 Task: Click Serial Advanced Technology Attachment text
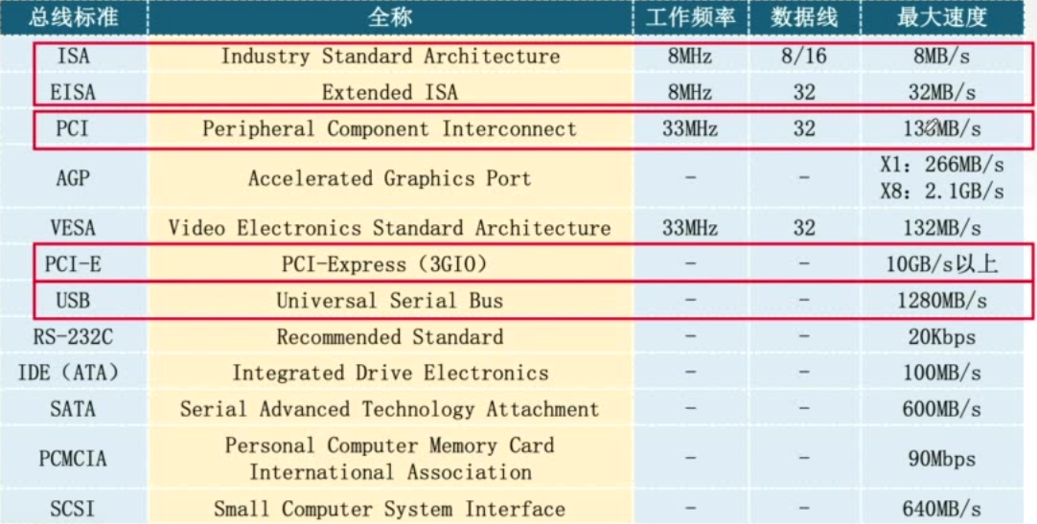pos(390,409)
